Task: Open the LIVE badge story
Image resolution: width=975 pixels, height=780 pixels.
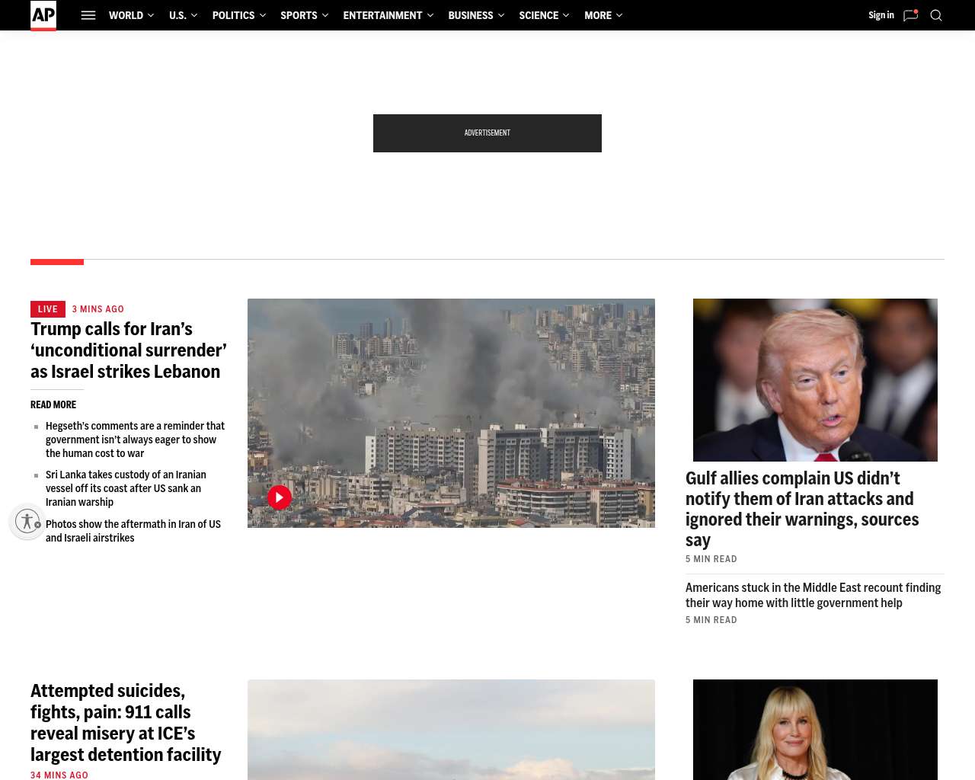Action: click(48, 309)
